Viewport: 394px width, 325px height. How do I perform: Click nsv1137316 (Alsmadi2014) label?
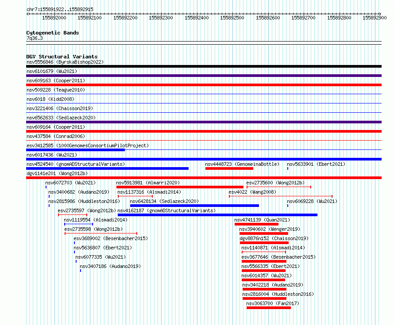click(149, 192)
